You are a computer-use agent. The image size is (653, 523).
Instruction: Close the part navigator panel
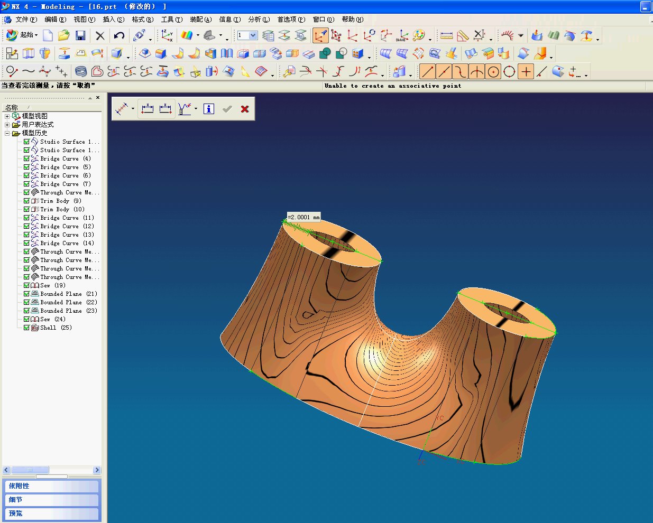point(98,98)
